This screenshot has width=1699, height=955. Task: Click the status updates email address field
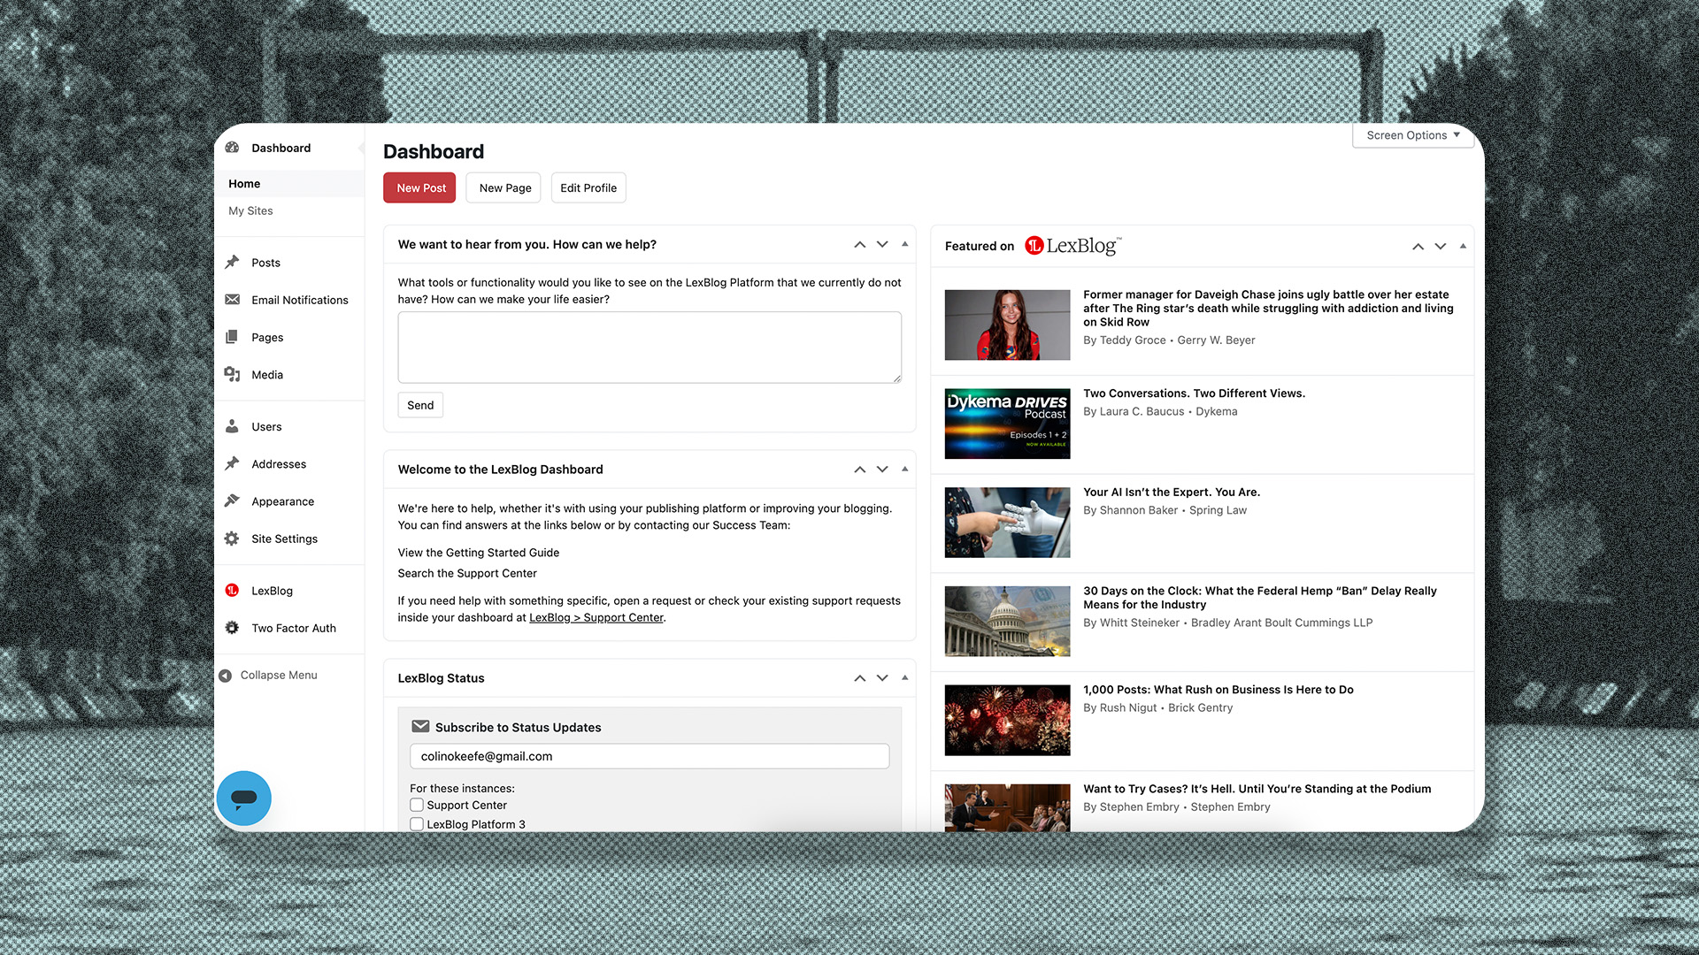point(650,756)
